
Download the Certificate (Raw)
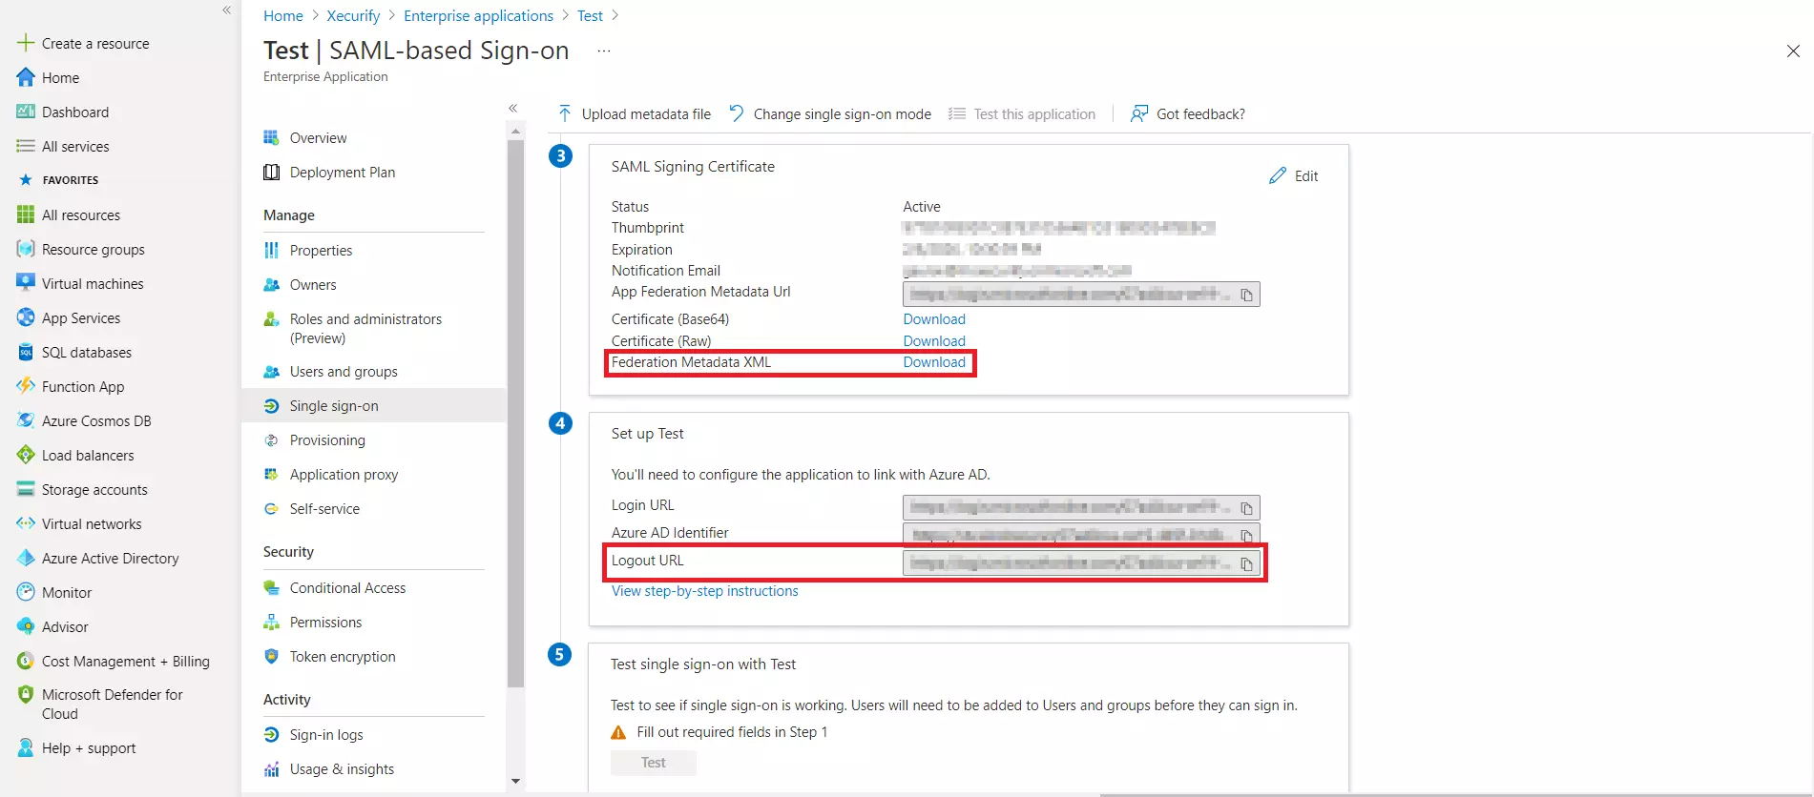[934, 341]
